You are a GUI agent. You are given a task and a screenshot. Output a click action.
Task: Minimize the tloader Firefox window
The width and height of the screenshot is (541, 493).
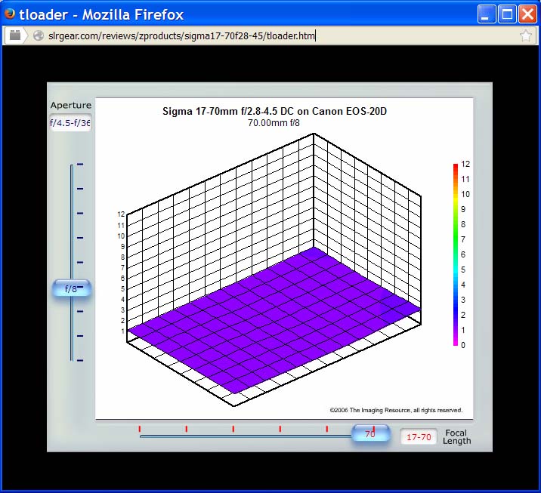click(x=487, y=14)
